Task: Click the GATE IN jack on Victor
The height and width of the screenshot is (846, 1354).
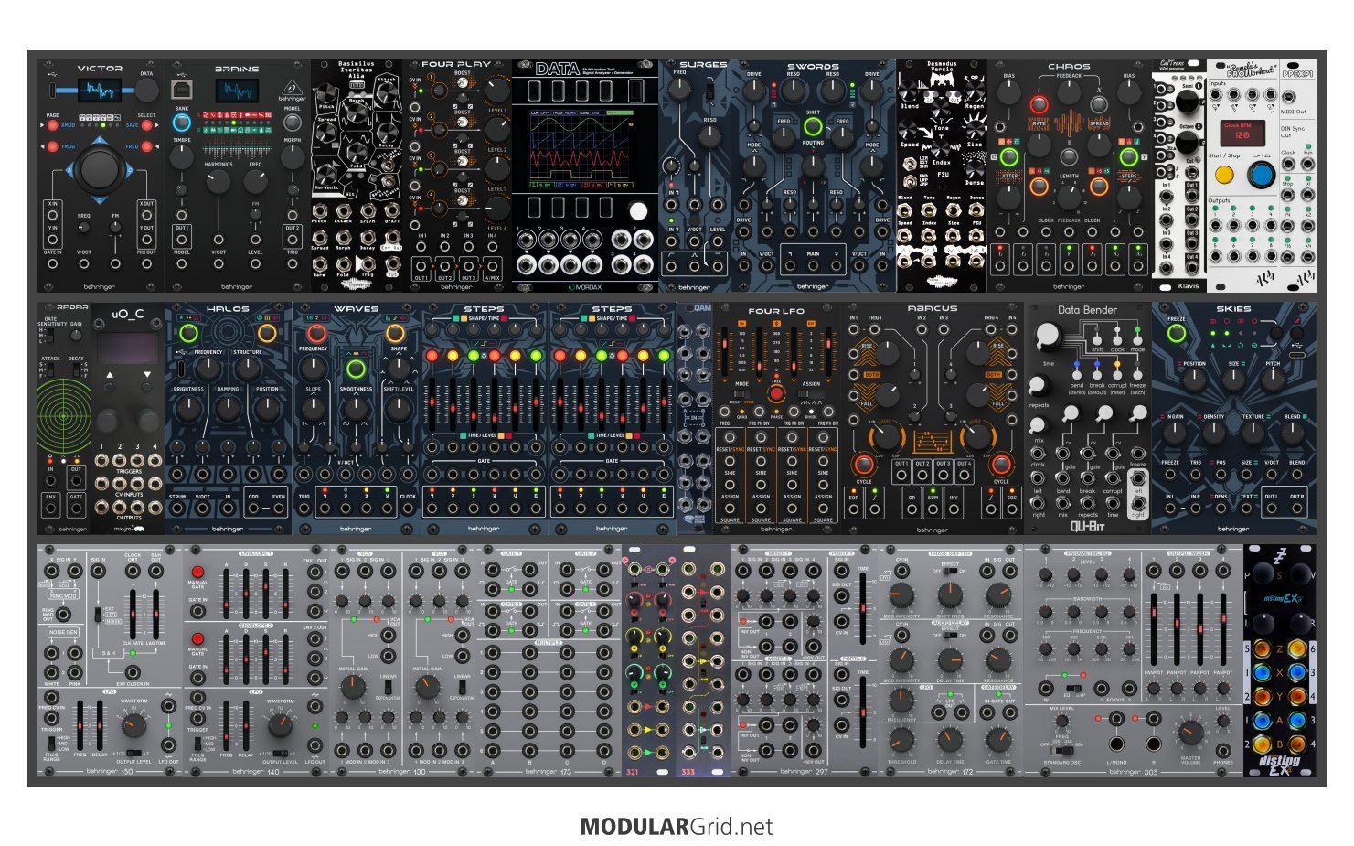Action: (x=53, y=263)
